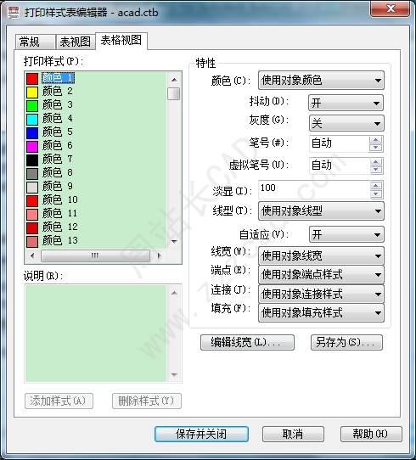416x460 pixels.
Task: Open the 自适应 on/off dropdown
Action: [346, 234]
